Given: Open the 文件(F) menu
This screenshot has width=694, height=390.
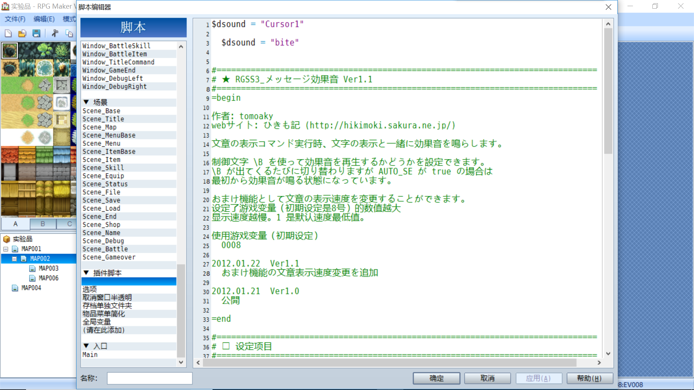Looking at the screenshot, I should (x=15, y=19).
